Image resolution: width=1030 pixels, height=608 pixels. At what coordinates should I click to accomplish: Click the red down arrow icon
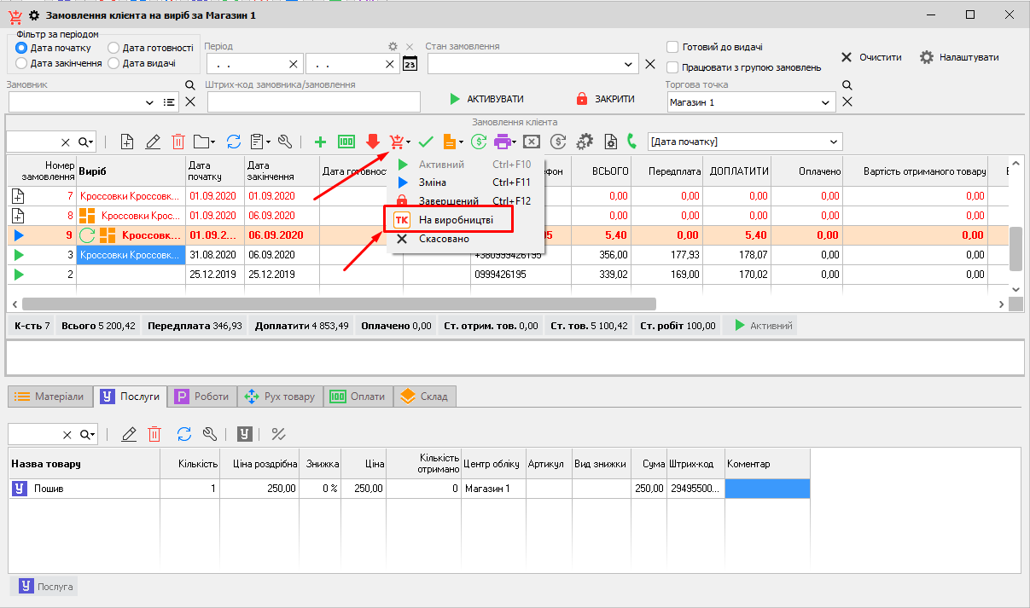pos(372,142)
